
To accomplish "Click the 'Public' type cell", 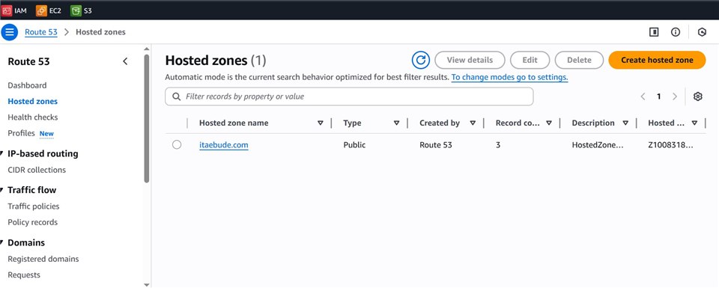I will pos(354,145).
